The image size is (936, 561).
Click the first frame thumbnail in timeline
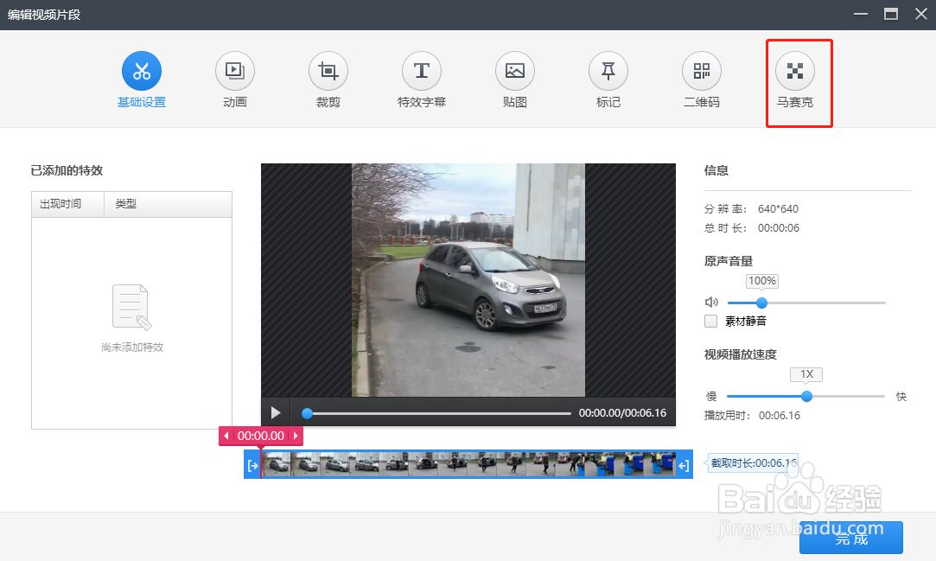tap(277, 464)
